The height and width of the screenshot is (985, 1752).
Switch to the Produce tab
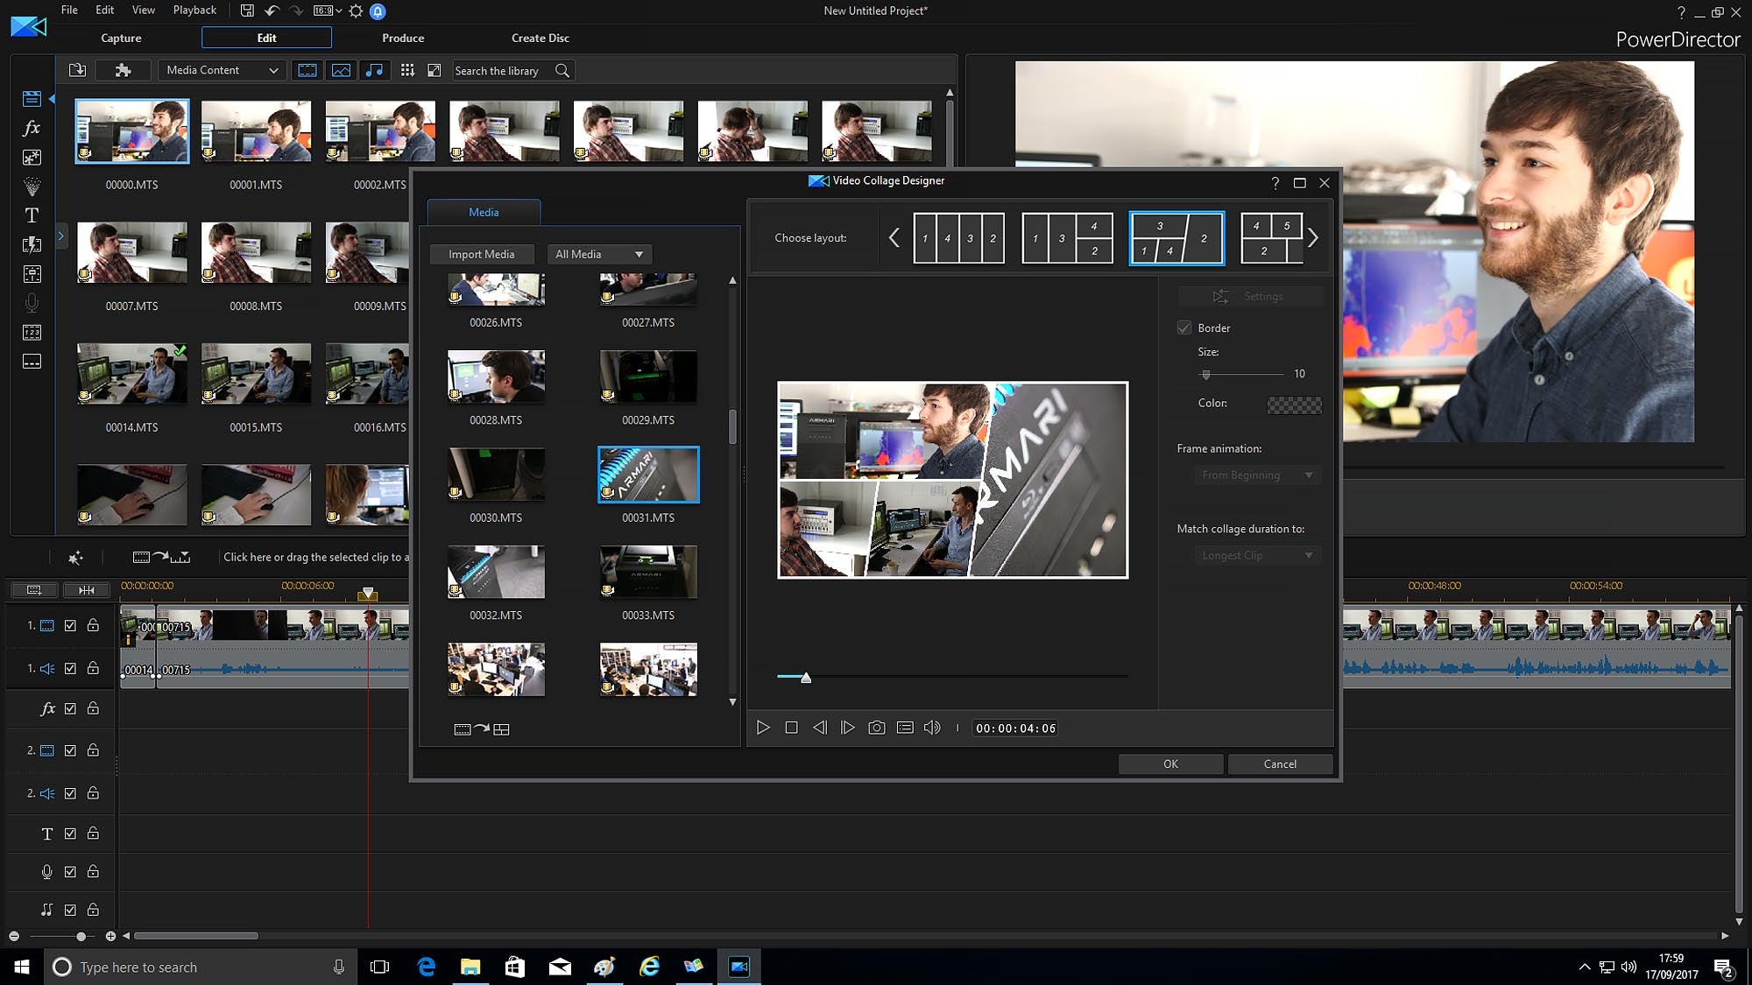pyautogui.click(x=403, y=38)
